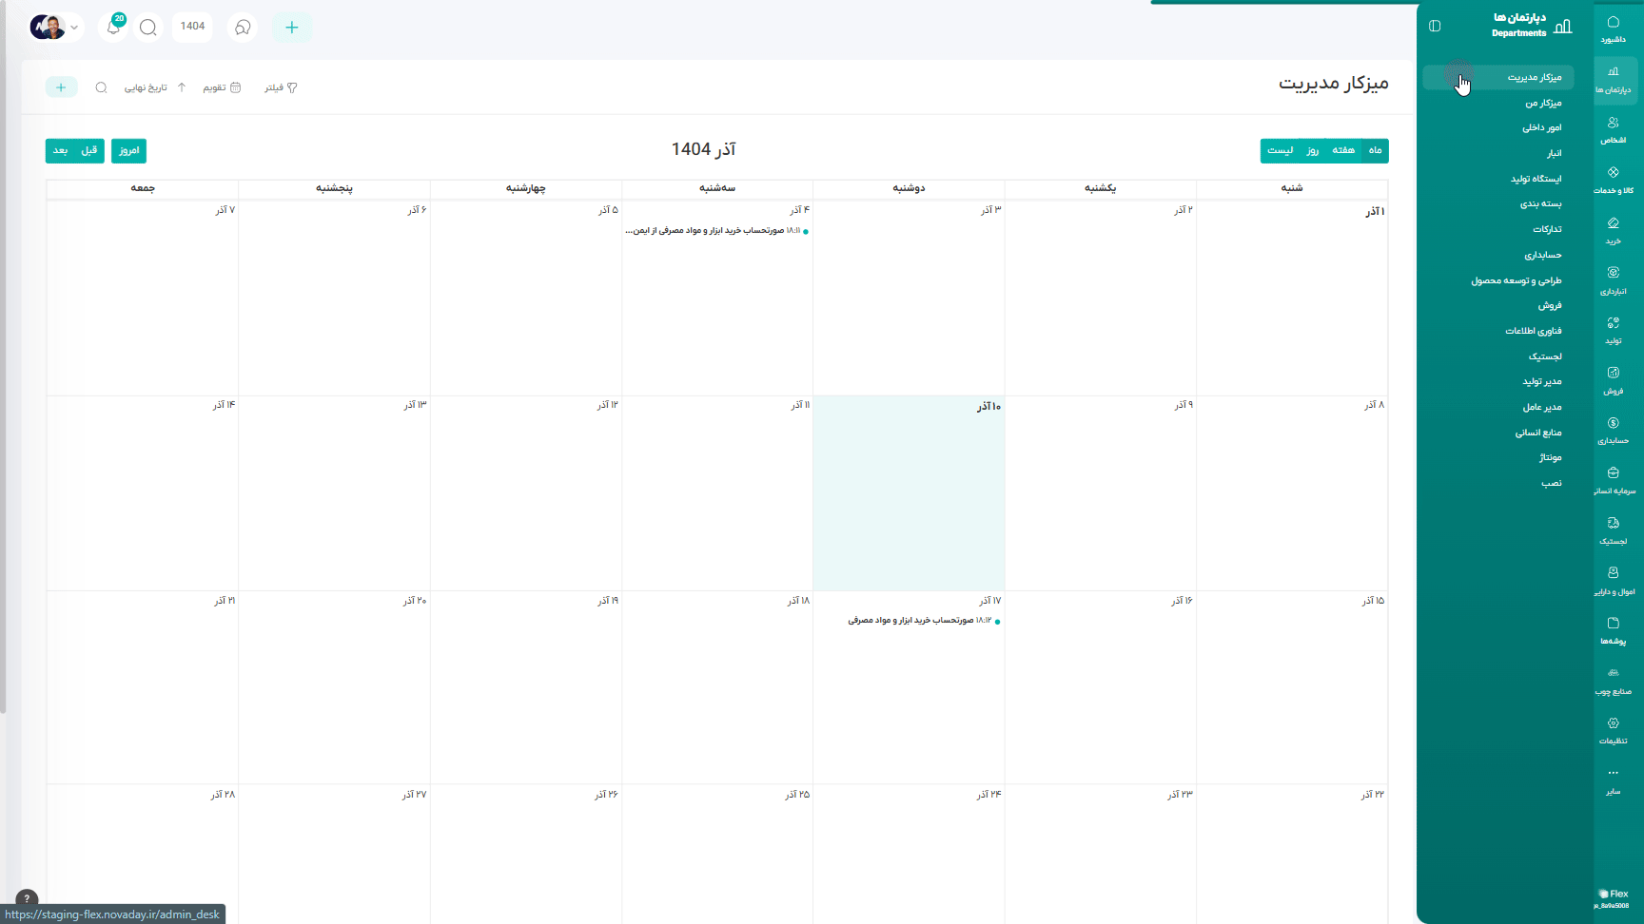Click the امروز (Today) button
Viewport: 1644px width, 924px height.
(128, 151)
